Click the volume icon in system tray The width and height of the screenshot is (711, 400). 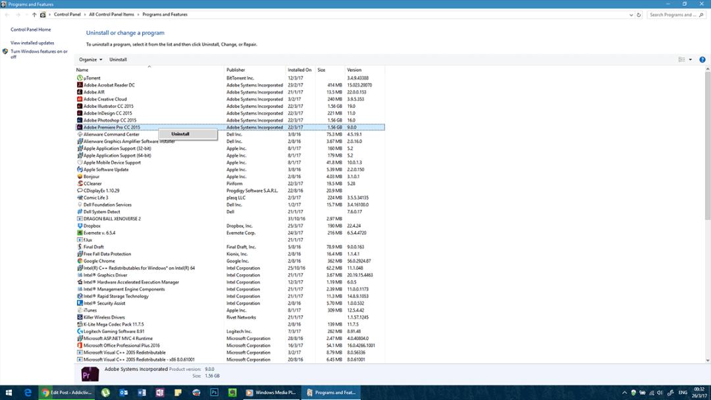pyautogui.click(x=660, y=392)
